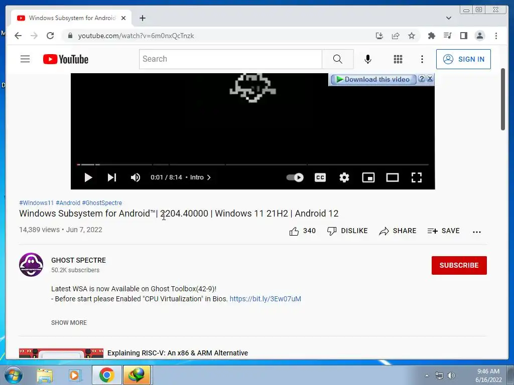Image resolution: width=514 pixels, height=385 pixels.
Task: Play the video
Action: pos(88,177)
